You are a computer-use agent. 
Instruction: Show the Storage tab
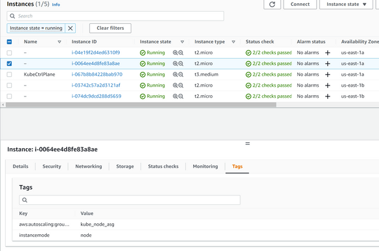125,166
